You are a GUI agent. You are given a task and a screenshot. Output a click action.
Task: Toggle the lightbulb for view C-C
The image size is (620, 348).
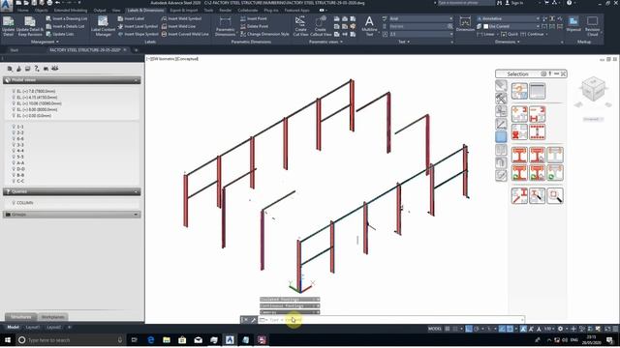(x=14, y=181)
